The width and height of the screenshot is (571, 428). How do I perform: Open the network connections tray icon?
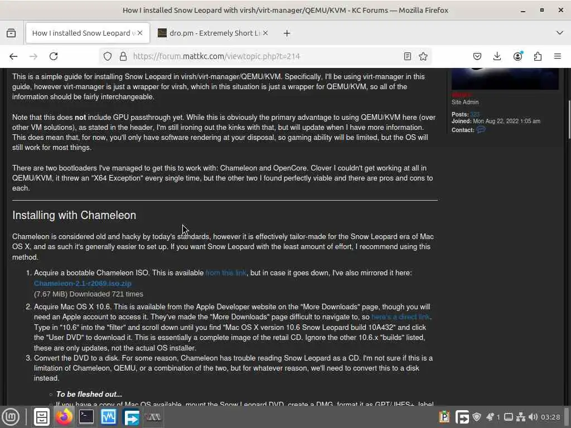pos(521,417)
